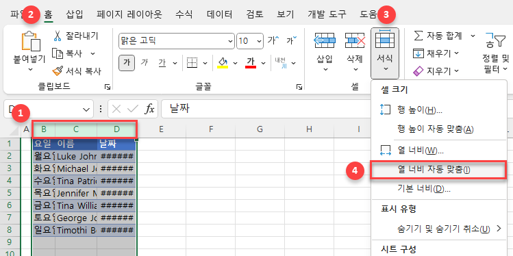Screen dimensions: 513x256
Task: Click the Delete cells (삭제) icon
Action: 355,40
